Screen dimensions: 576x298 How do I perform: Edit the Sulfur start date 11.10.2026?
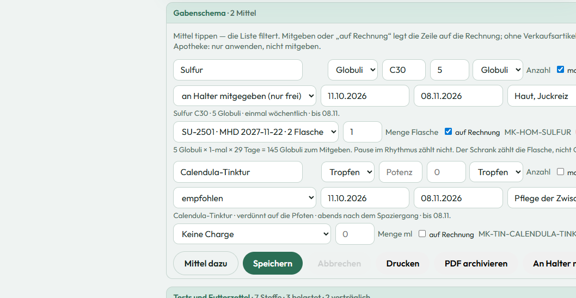pos(365,96)
